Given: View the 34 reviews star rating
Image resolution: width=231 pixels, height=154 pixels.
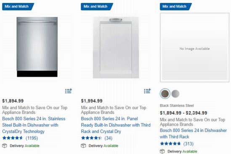Looking at the screenshot, I should (91, 138).
